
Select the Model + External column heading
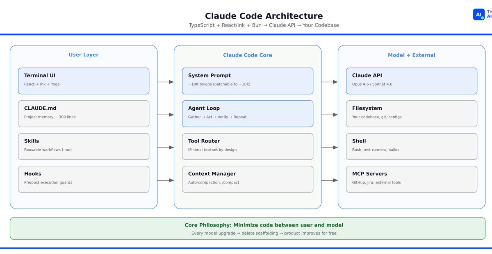click(412, 55)
